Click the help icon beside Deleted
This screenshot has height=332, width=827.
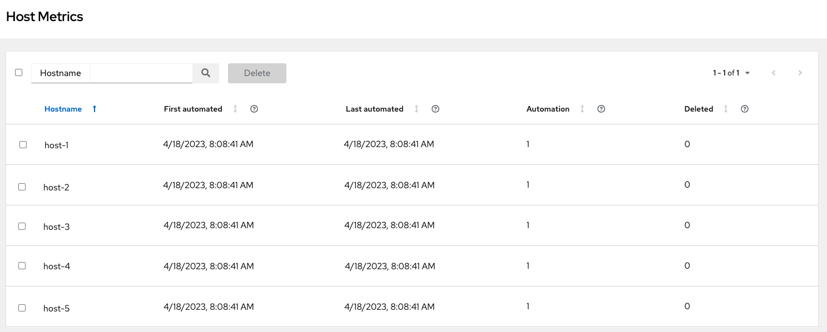point(744,109)
